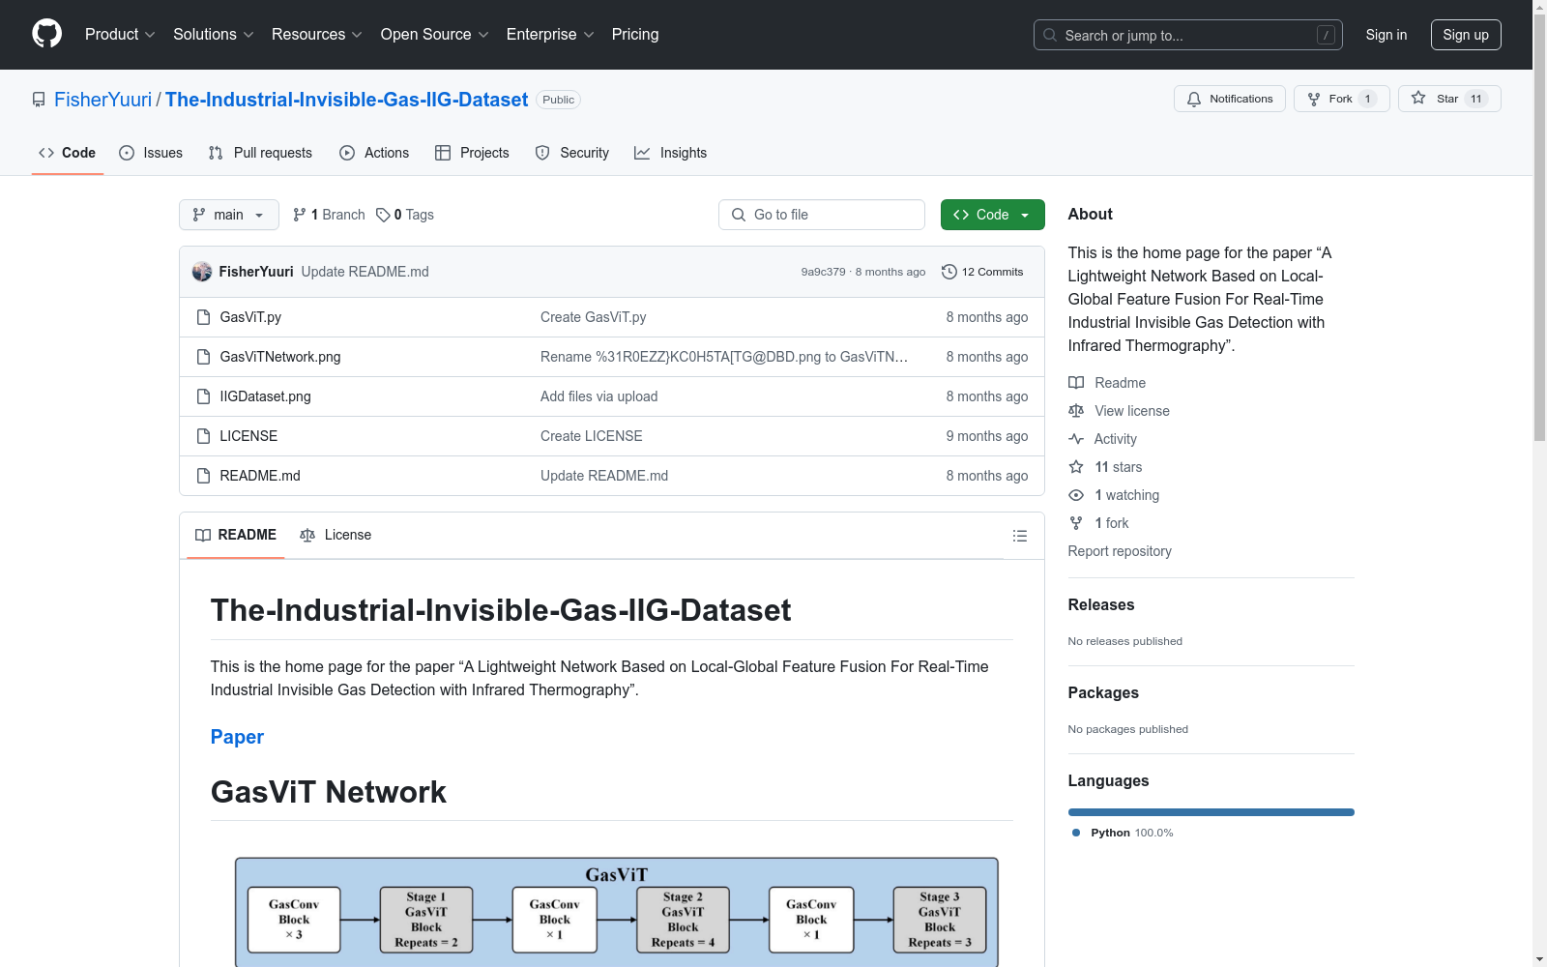
Task: Focus the Search or jump to field
Action: tap(1188, 35)
